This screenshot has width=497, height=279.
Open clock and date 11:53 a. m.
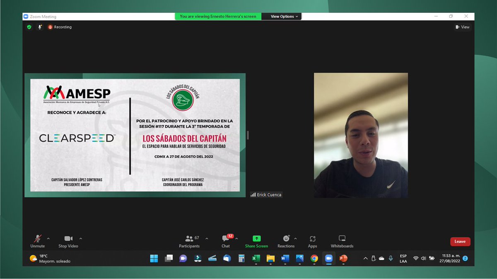coord(451,258)
